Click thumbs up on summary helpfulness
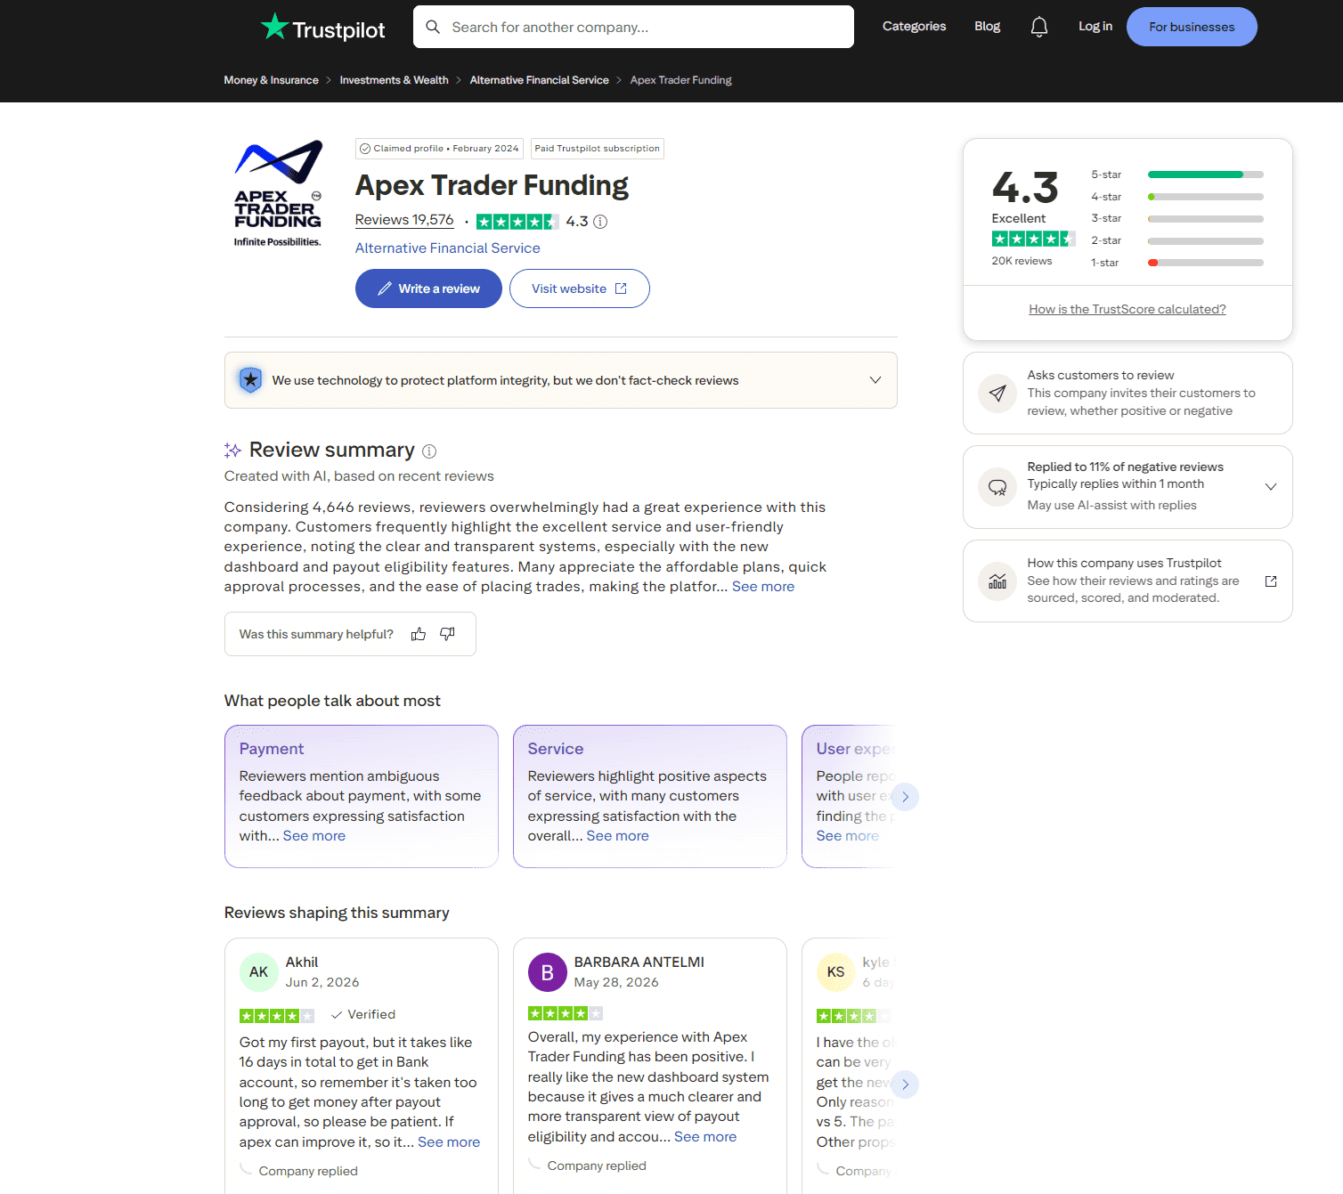 point(419,634)
